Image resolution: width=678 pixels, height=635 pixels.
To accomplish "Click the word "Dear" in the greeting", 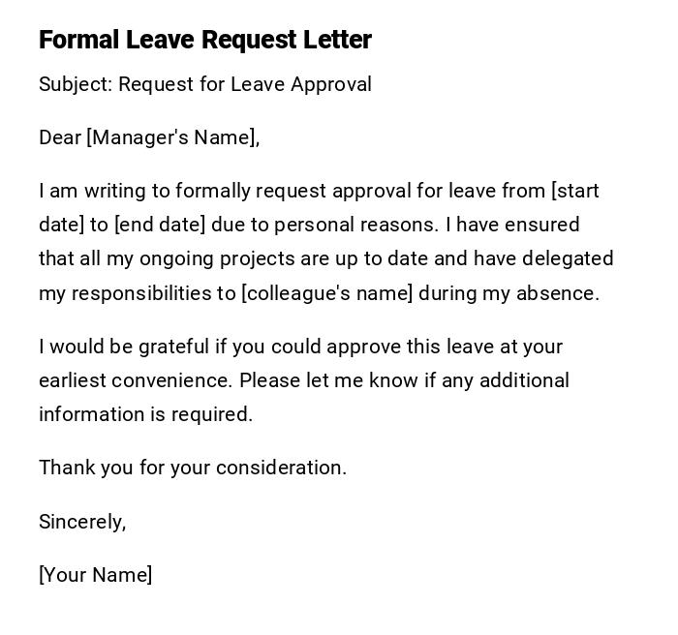I will [60, 137].
